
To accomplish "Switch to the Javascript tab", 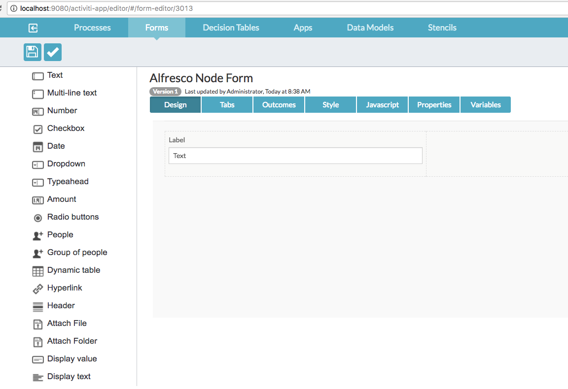I will 383,104.
